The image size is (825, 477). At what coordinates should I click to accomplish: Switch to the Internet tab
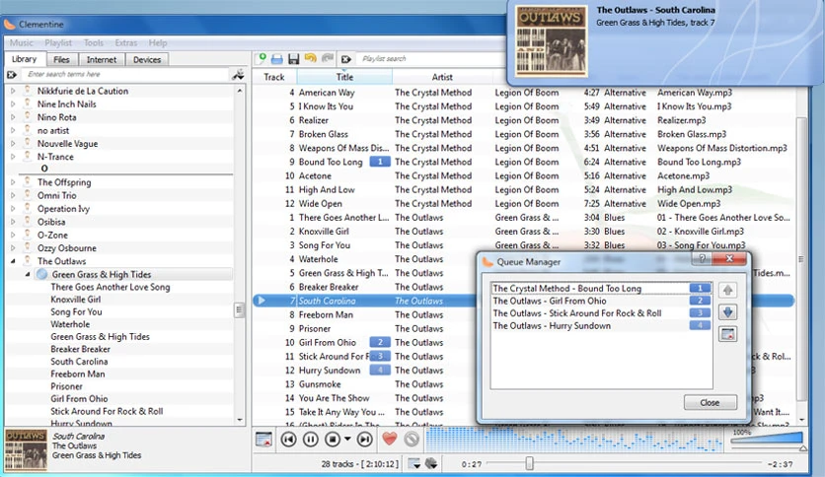102,59
